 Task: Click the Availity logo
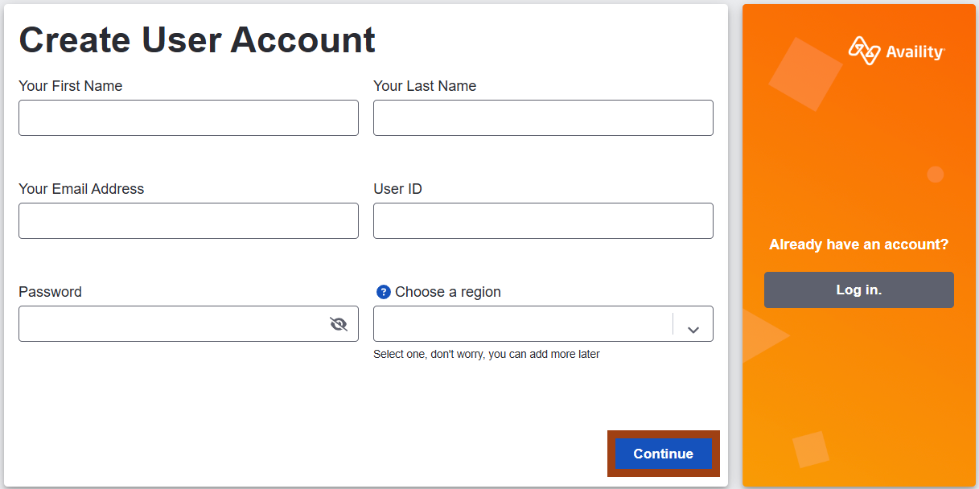tap(896, 51)
